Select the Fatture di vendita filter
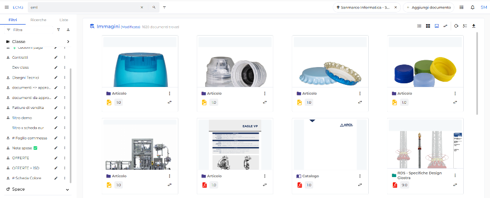Viewport: 490px width, 198px height. [28, 107]
